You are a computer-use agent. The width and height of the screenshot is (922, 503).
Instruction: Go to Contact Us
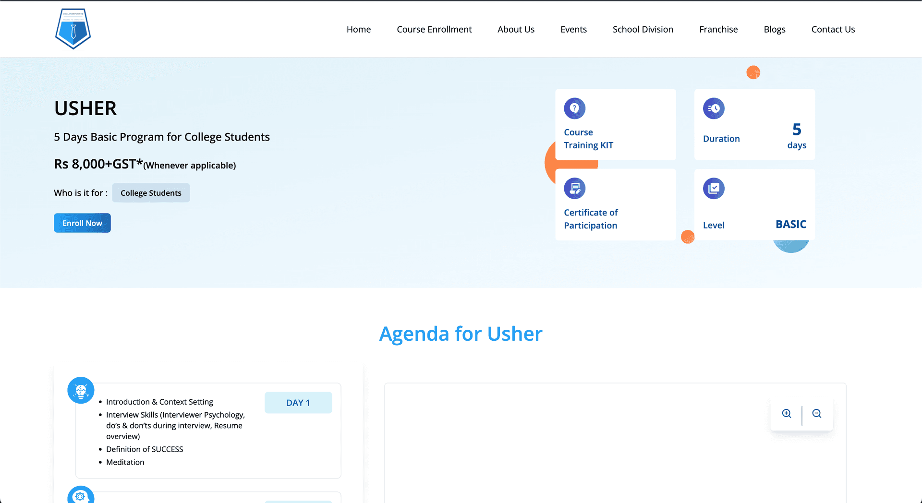pyautogui.click(x=833, y=29)
